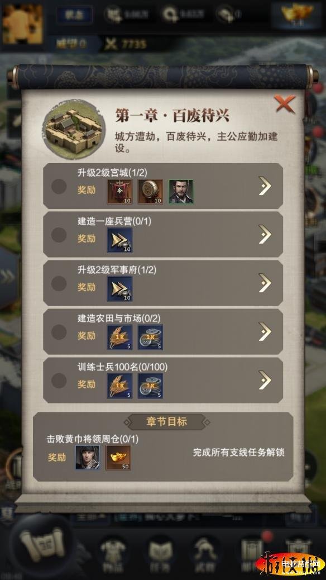Tap the speed-up reward icon under 升级2级军事府
Screen dimensions: 326x580
pos(120,288)
